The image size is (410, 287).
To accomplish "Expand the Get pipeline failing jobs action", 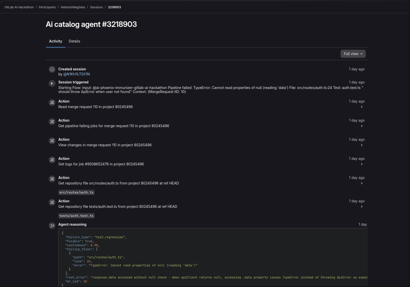I will pos(362,126).
